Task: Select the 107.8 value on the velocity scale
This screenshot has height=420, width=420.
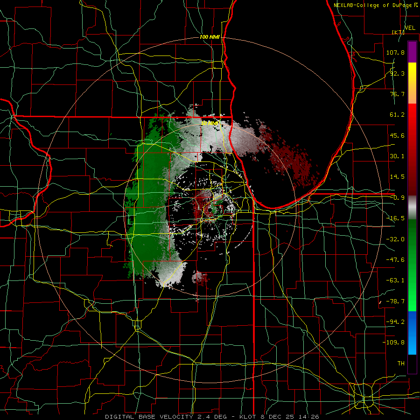Action: click(x=395, y=52)
